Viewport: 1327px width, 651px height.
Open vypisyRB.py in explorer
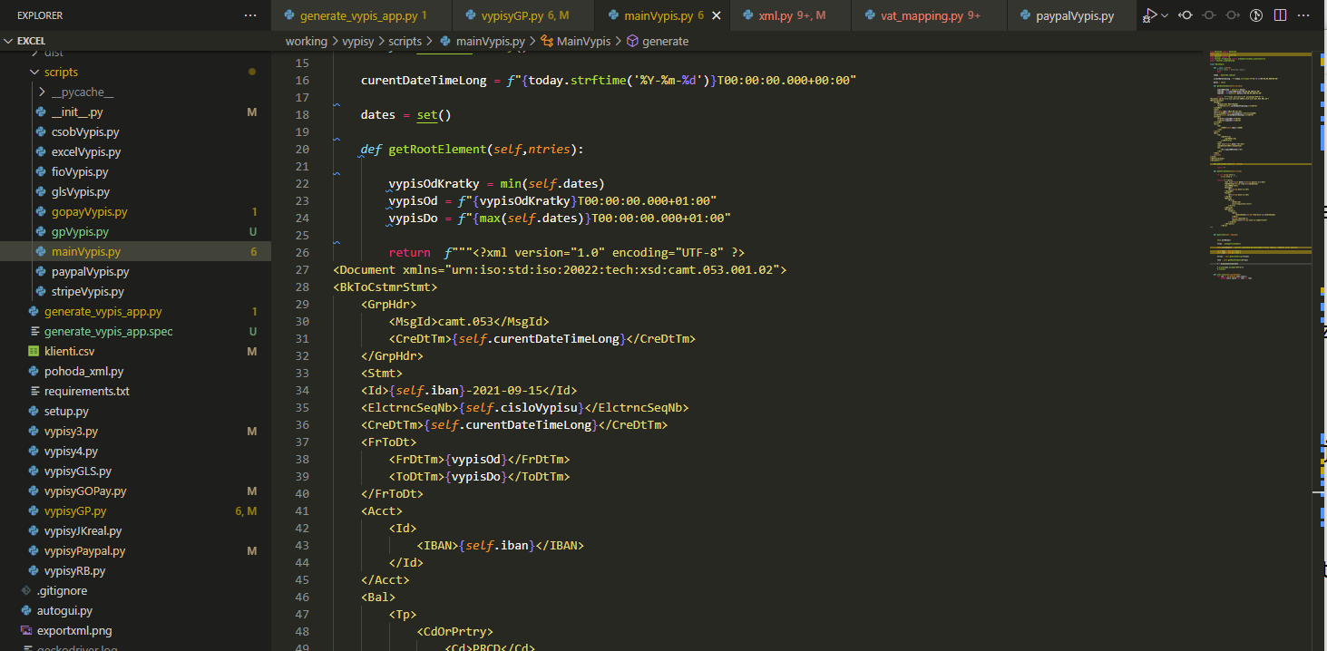pyautogui.click(x=135, y=570)
